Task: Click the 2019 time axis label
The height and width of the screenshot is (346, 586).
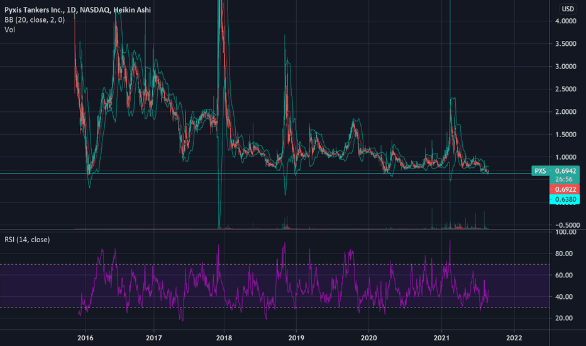Action: click(x=296, y=338)
